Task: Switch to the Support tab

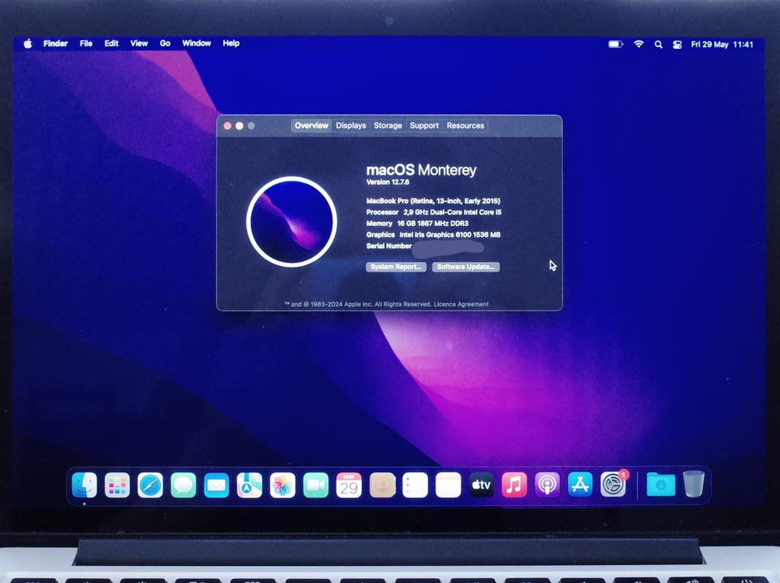Action: 424,125
